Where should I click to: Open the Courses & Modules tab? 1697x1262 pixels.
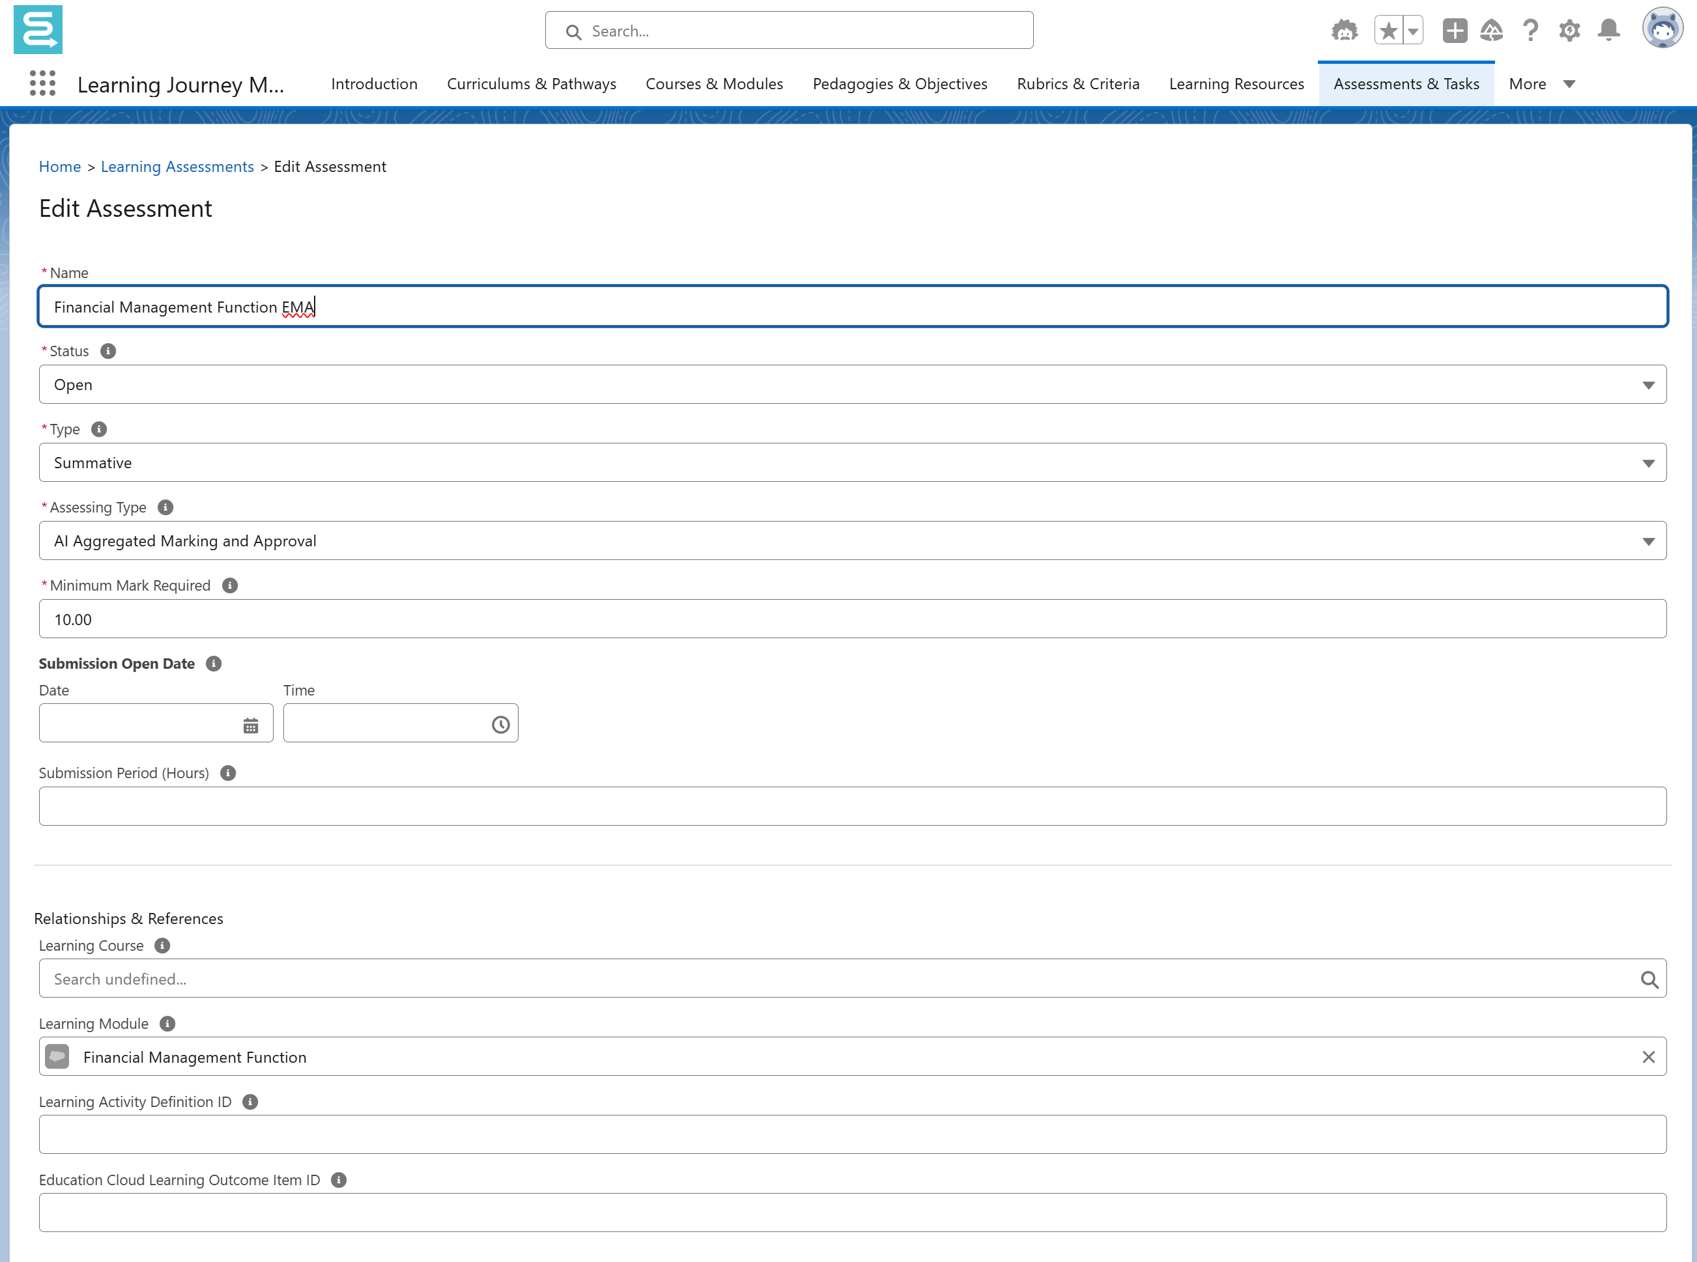[713, 84]
